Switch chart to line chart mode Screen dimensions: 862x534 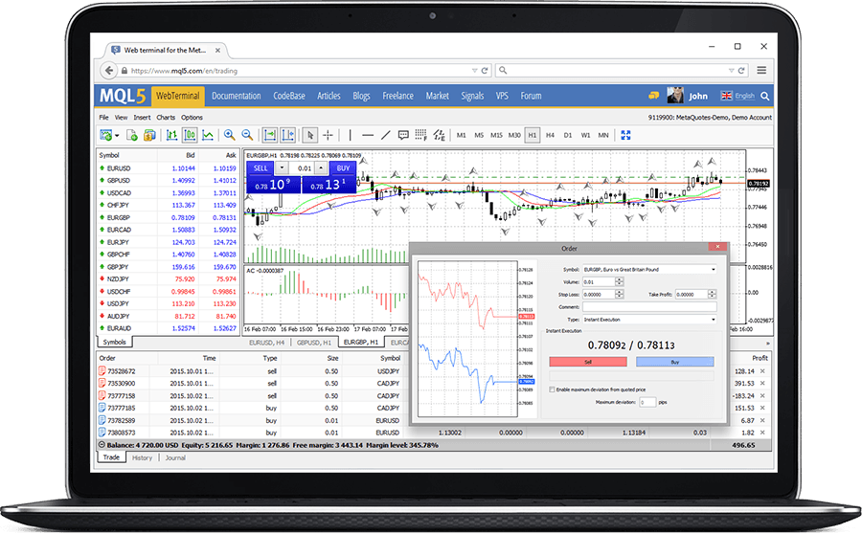pos(208,135)
